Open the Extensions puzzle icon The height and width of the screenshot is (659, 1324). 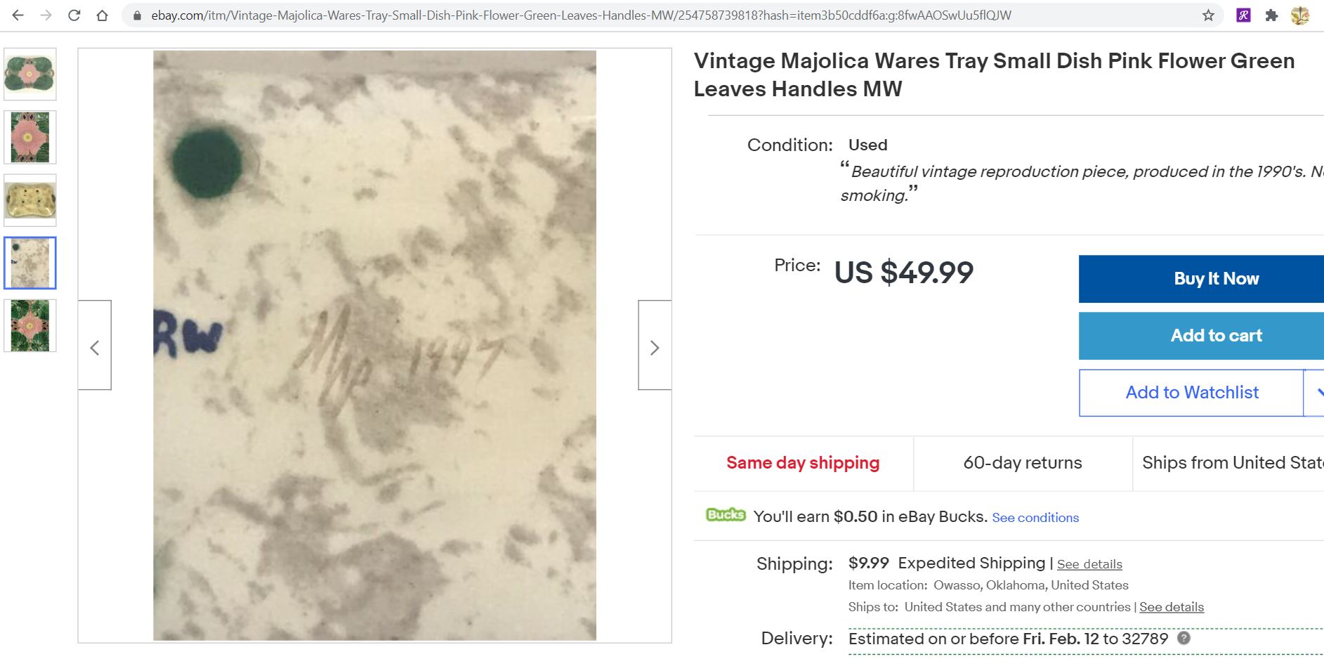pos(1271,15)
